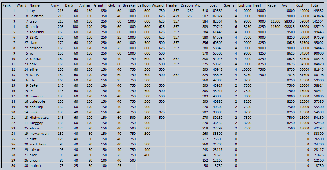The image size is (327, 170).
Task: Select the name cell 'delrock'
Action: [36, 48]
